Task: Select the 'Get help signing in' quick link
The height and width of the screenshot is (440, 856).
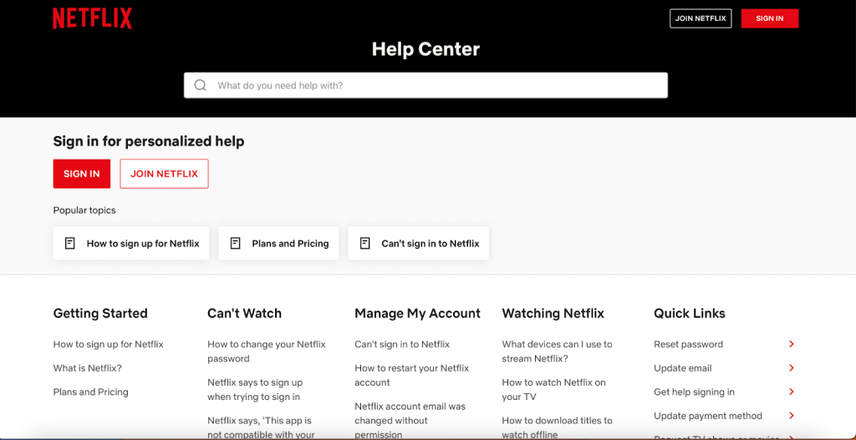Action: pyautogui.click(x=695, y=392)
